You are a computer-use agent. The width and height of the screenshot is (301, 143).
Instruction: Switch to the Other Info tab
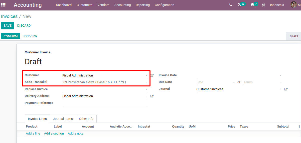coord(86,119)
